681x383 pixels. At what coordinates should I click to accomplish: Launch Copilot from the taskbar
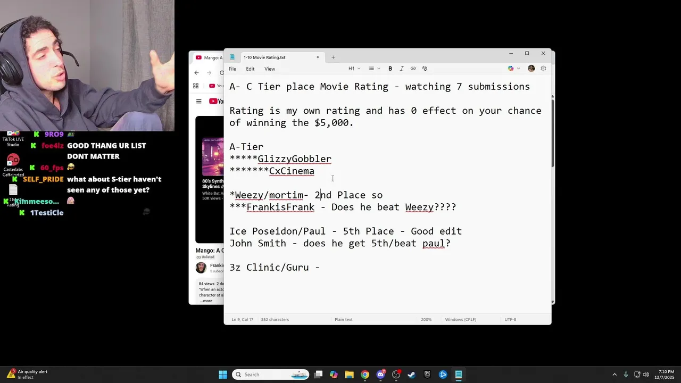[x=334, y=374]
